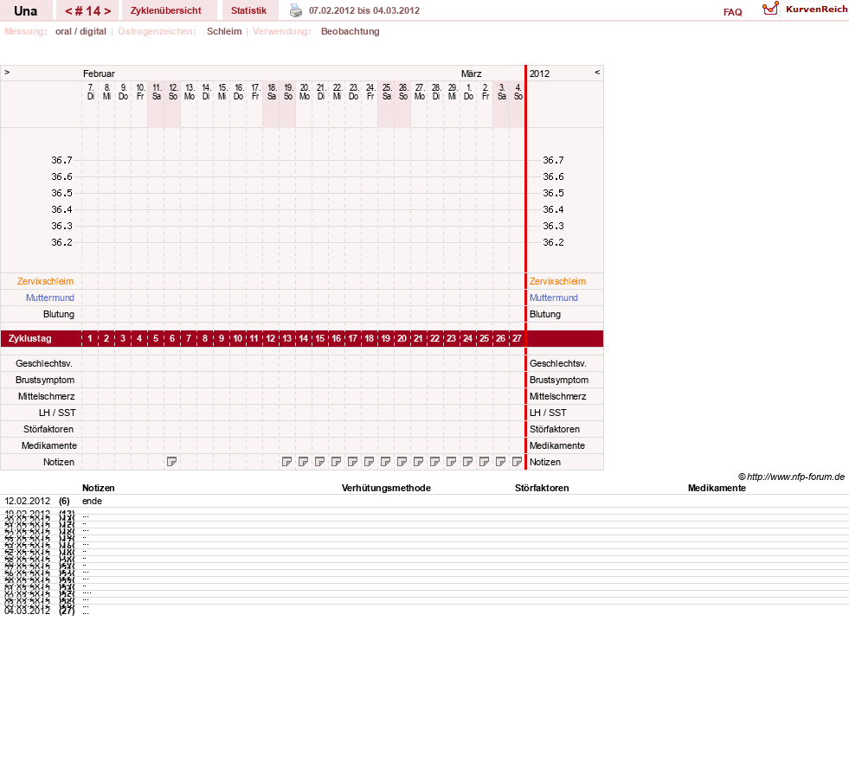Open the note icon for cycle day 20

click(402, 462)
